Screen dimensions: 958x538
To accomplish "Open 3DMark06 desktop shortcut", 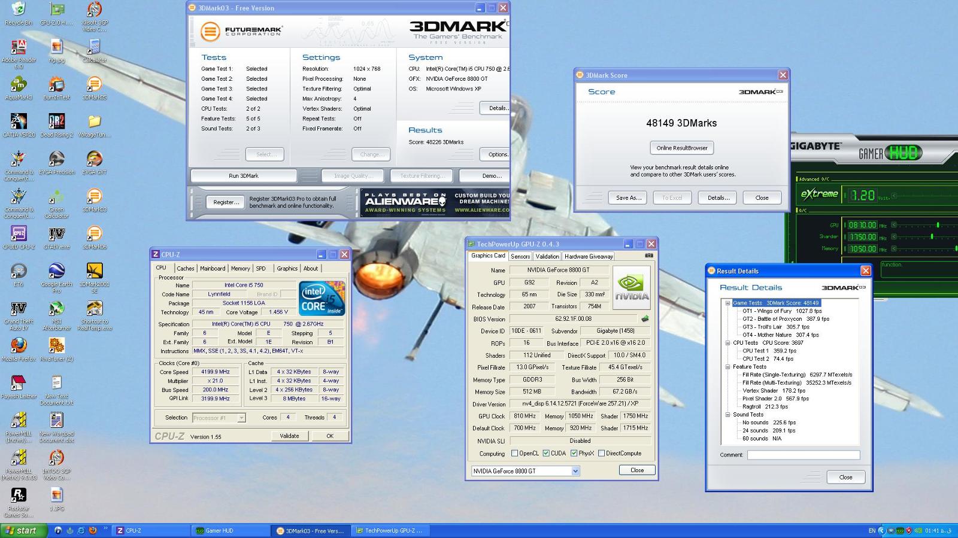I will click(94, 238).
